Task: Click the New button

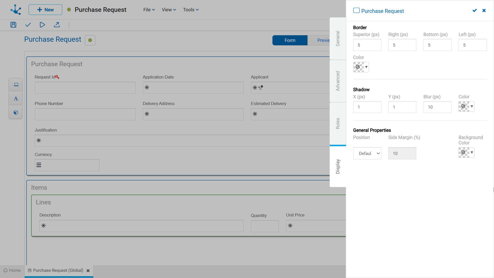Action: (45, 10)
